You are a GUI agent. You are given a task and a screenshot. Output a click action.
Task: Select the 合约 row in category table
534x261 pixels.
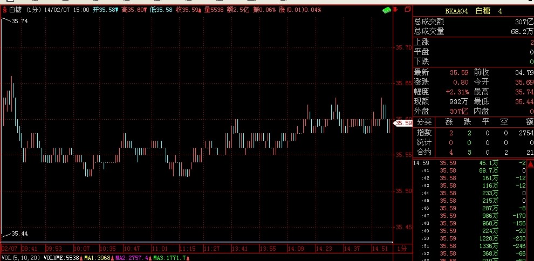[425, 153]
